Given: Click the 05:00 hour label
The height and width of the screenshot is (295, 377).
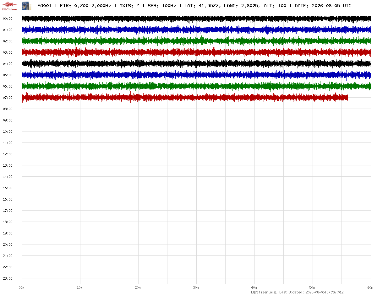Looking at the screenshot, I should point(8,75).
